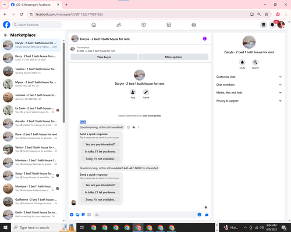Screen dimensions: 291x232
Task: Click the View buyer button
Action: 104,57
